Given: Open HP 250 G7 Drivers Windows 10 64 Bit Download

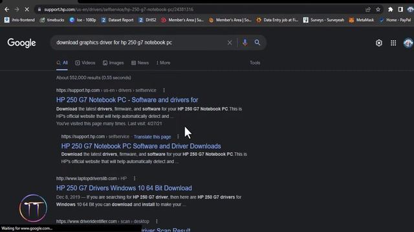Looking at the screenshot, I should click(124, 188).
